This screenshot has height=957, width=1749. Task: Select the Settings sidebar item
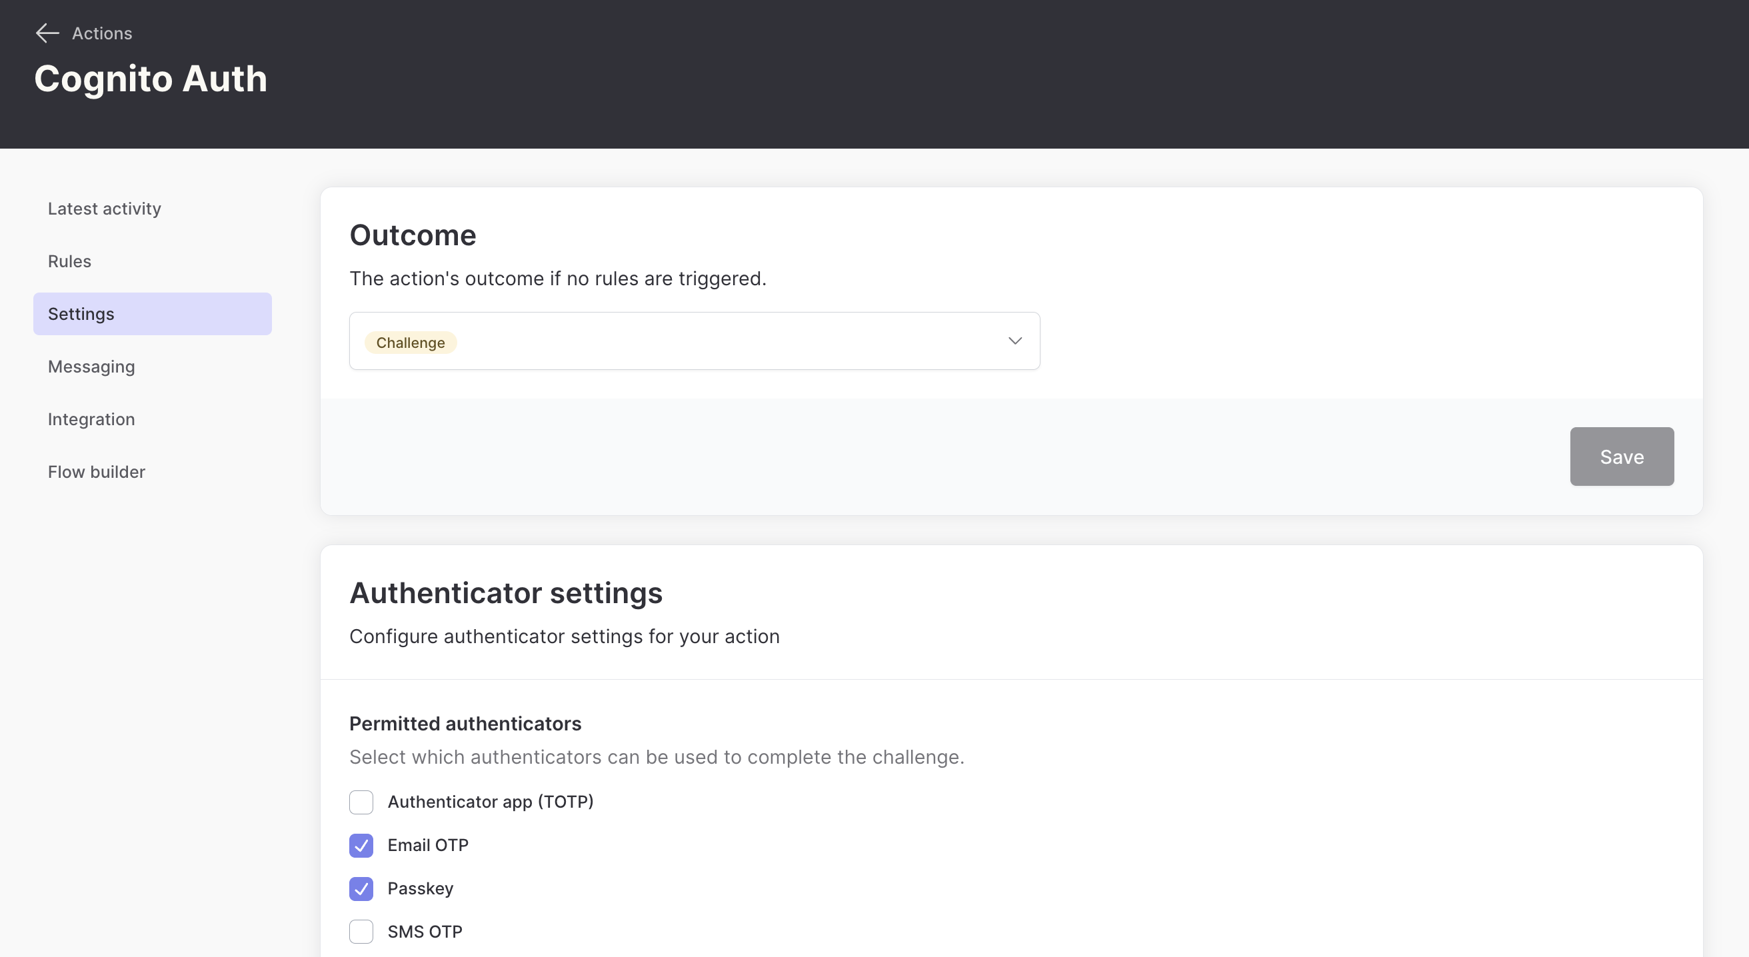point(152,314)
